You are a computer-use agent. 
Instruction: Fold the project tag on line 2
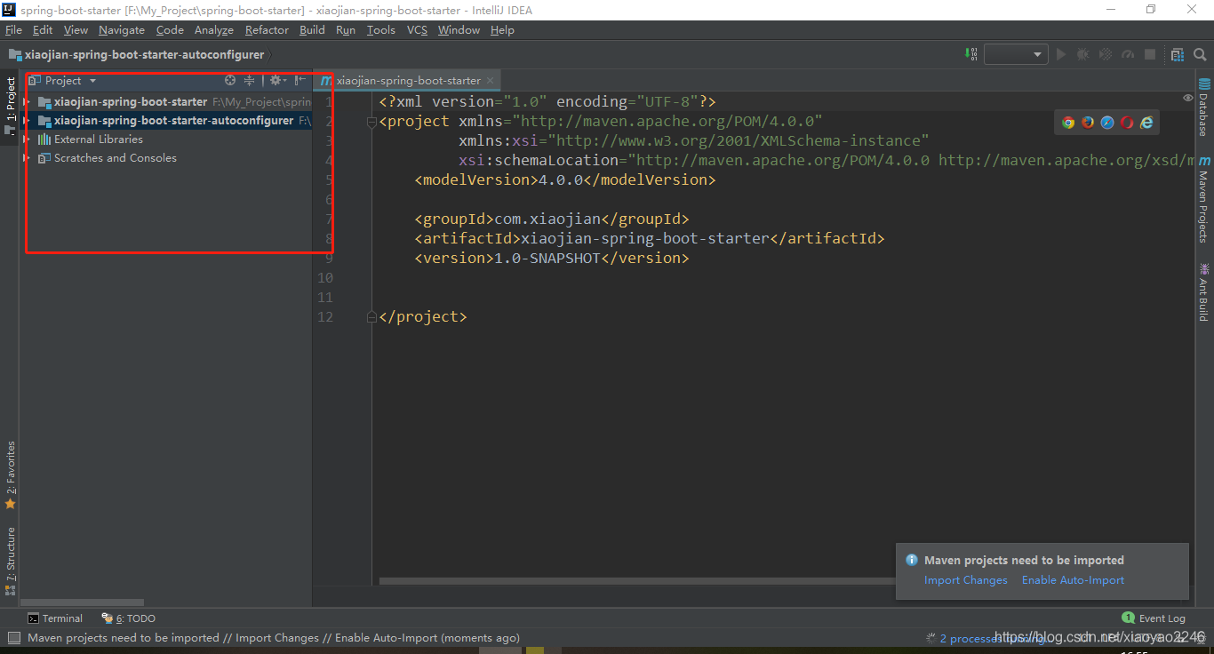click(372, 122)
